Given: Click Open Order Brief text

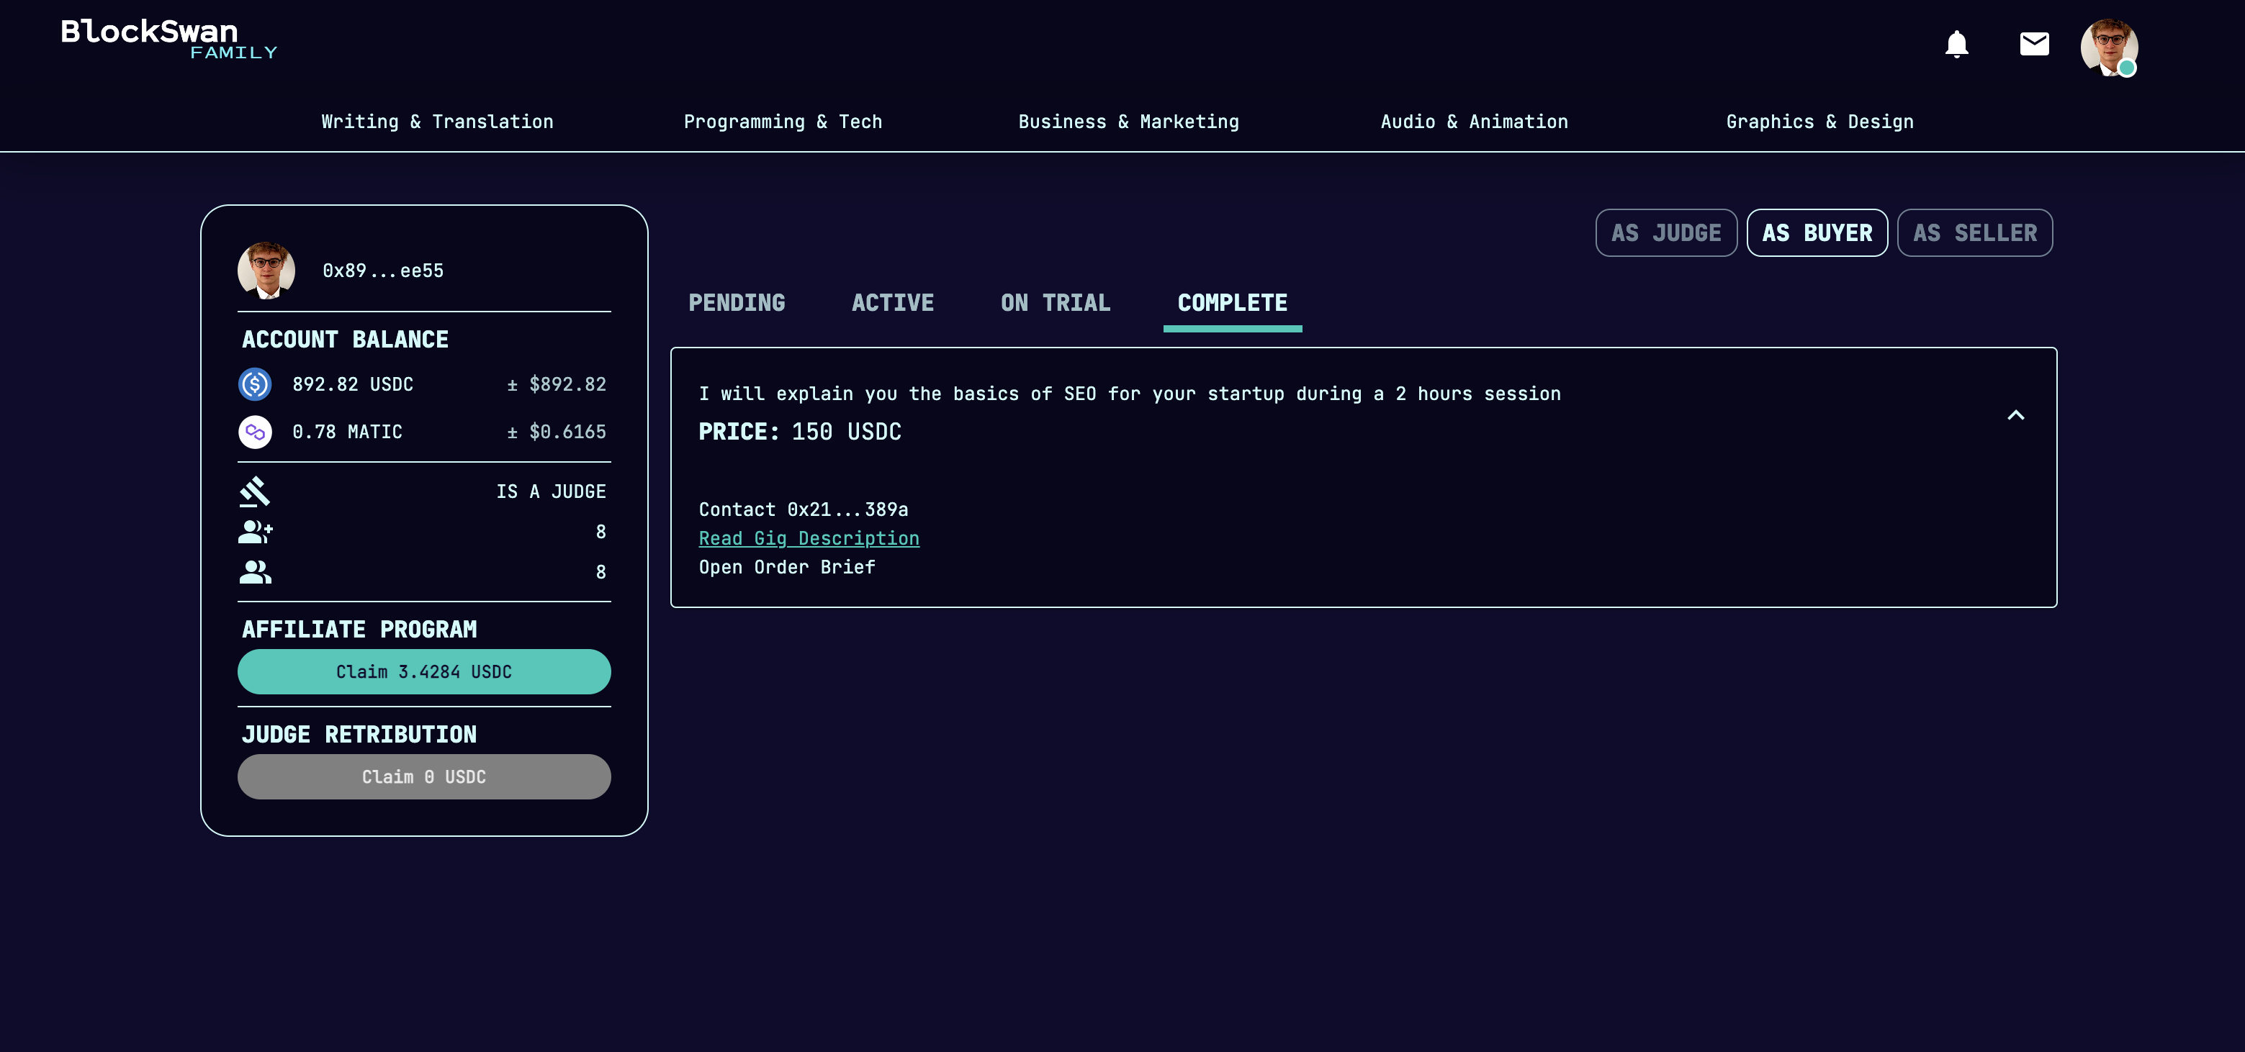Looking at the screenshot, I should [x=786, y=567].
